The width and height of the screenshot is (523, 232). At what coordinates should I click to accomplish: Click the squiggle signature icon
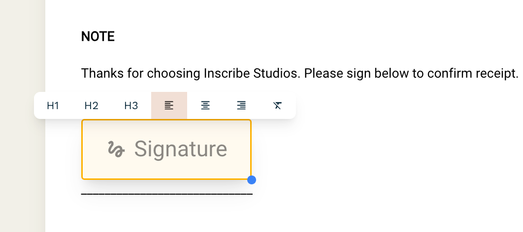116,149
